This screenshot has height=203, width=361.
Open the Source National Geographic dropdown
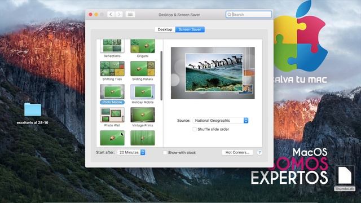coord(221,120)
